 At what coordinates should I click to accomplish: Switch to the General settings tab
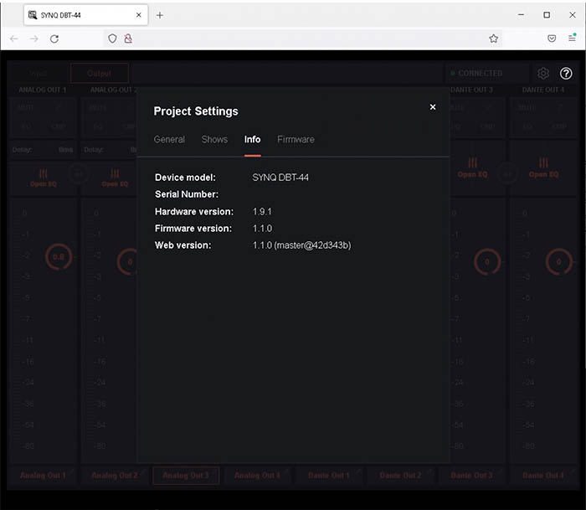click(x=169, y=139)
